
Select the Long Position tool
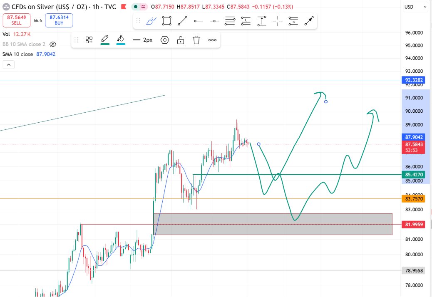[246, 21]
